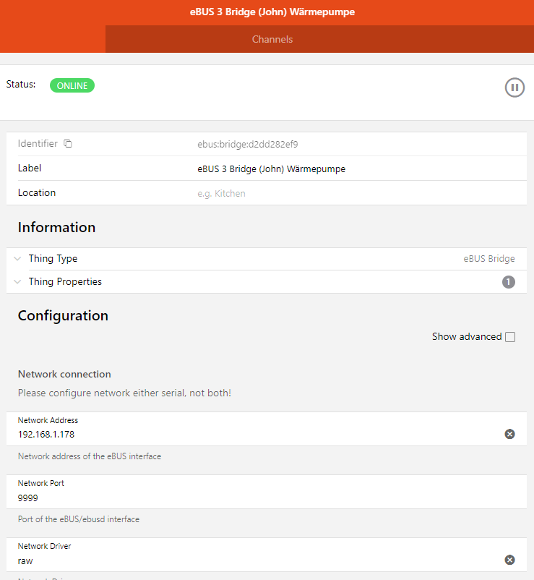Clear the Network Driver value with its X icon
This screenshot has height=580, width=534.
[509, 560]
